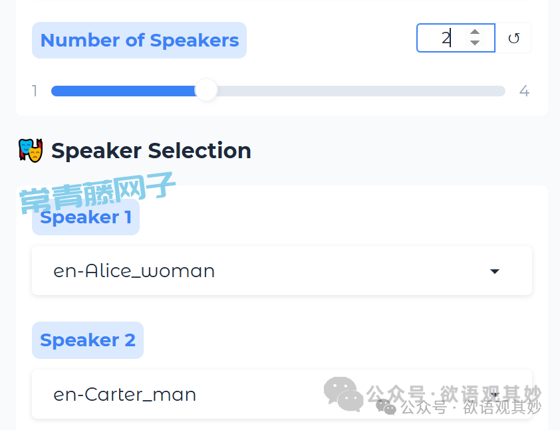
Task: Expand Speaker 1 dropdown arrow
Action: (494, 271)
